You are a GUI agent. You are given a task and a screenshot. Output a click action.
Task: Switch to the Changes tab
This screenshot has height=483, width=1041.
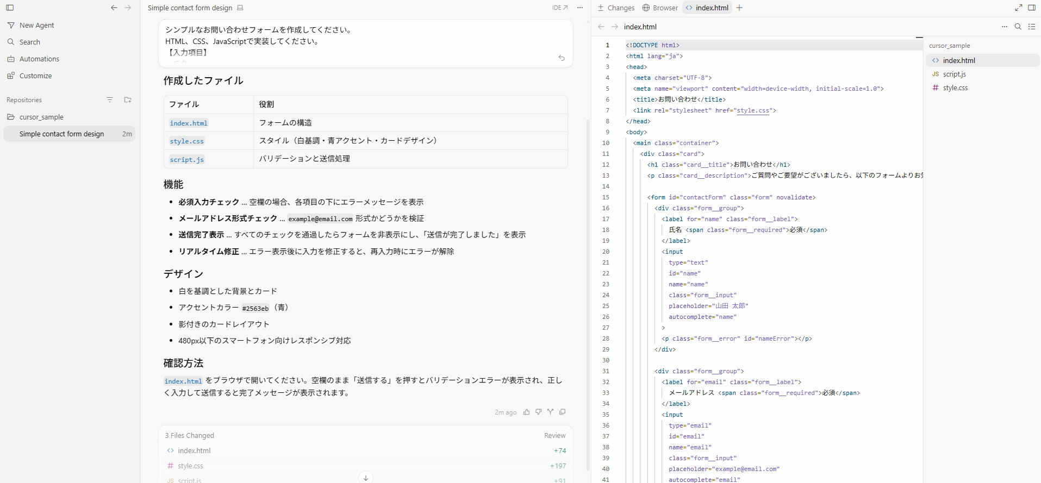(616, 8)
